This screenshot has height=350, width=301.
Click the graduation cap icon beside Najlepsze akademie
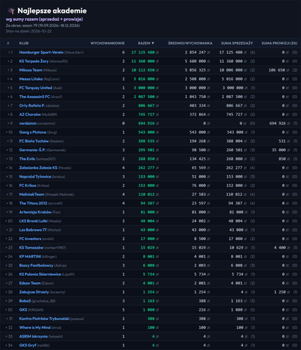pos(11,10)
